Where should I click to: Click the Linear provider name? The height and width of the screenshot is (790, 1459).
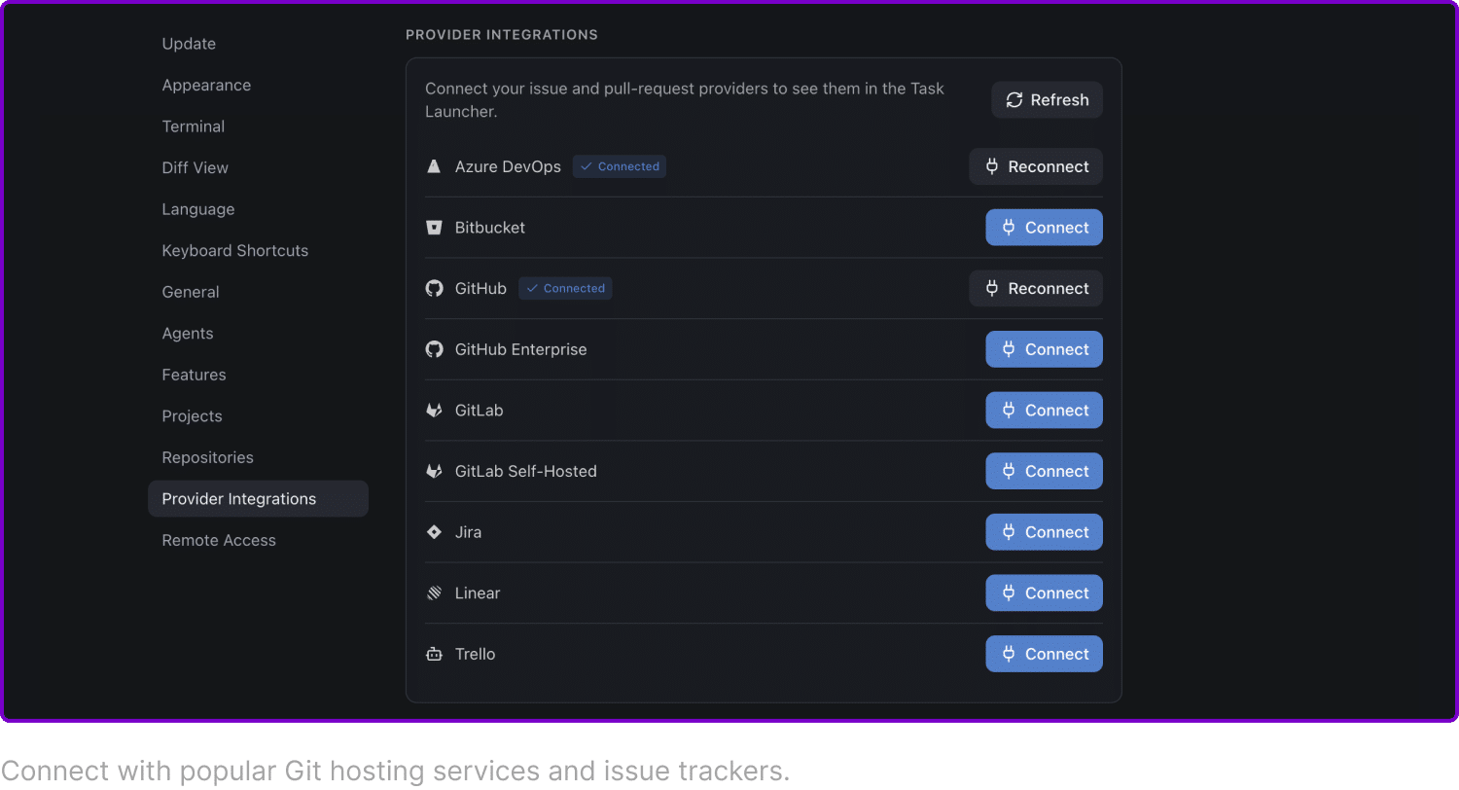[x=478, y=592]
